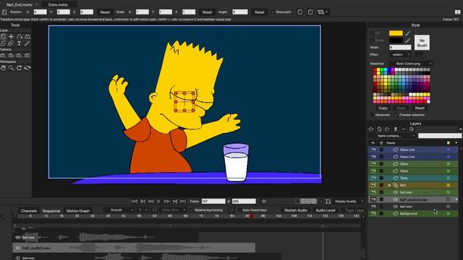Select the Transform Layer tool in Tools panel
This screenshot has height=260, width=463.
[3, 37]
